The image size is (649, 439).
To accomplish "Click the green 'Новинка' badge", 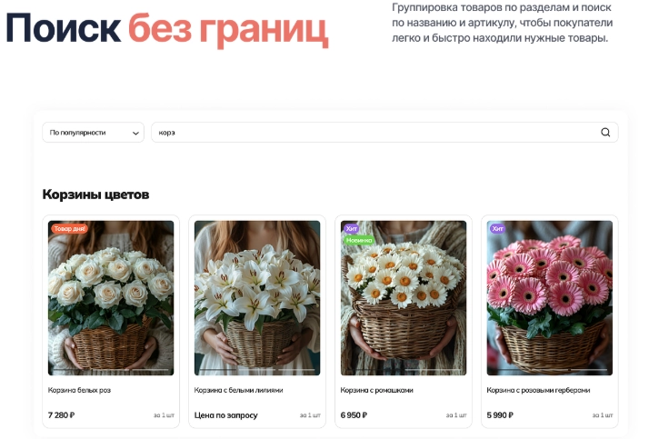I will pyautogui.click(x=359, y=240).
